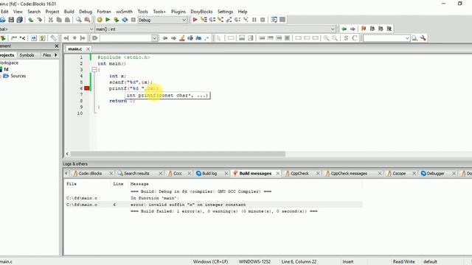Show more Management tabs via arrow
Image resolution: width=472 pixels, height=265 pixels.
tap(56, 55)
